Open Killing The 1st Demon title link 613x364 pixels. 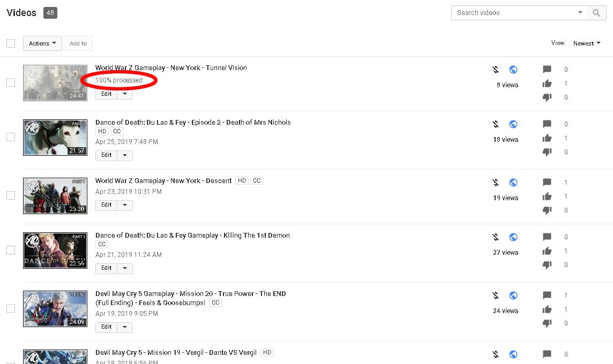[193, 236]
